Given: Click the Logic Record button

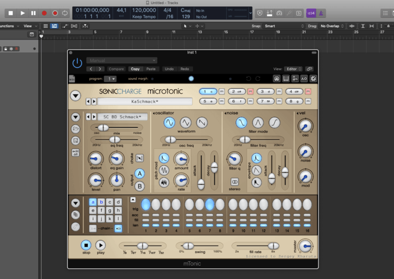Looking at the screenshot, I should 44,13.
